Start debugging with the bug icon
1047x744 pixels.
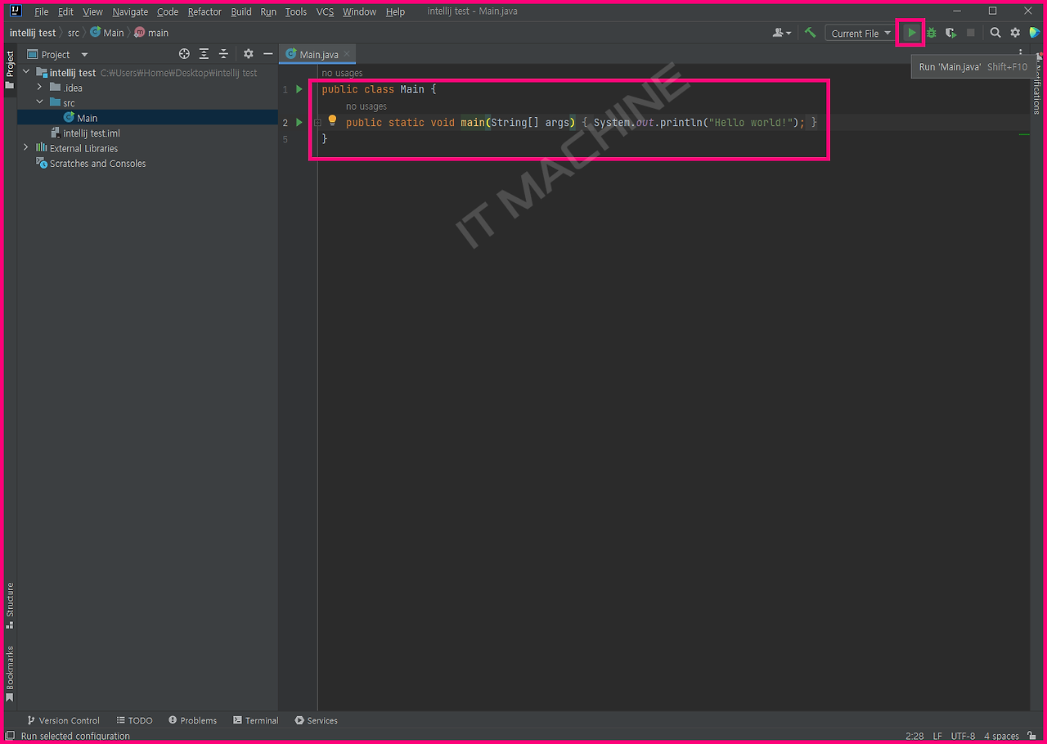(931, 33)
